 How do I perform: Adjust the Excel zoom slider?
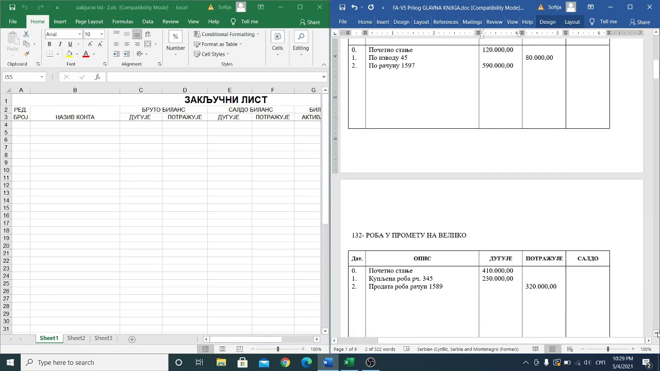278,349
